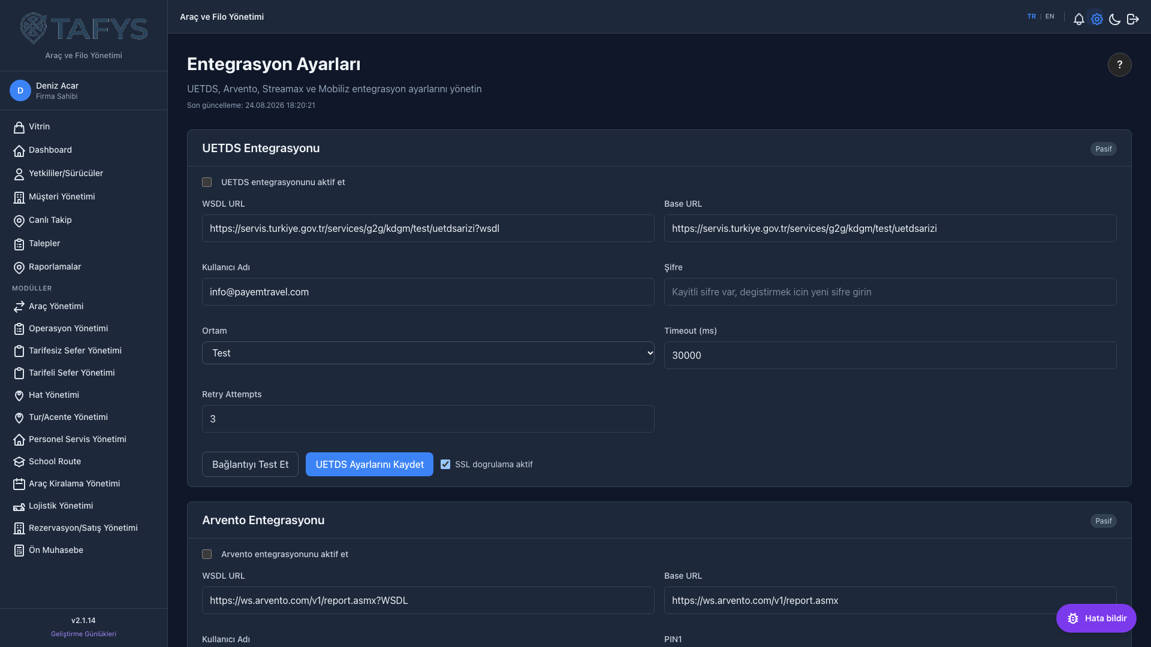Click the UETDS Şifre password field
The width and height of the screenshot is (1151, 647).
tap(890, 292)
